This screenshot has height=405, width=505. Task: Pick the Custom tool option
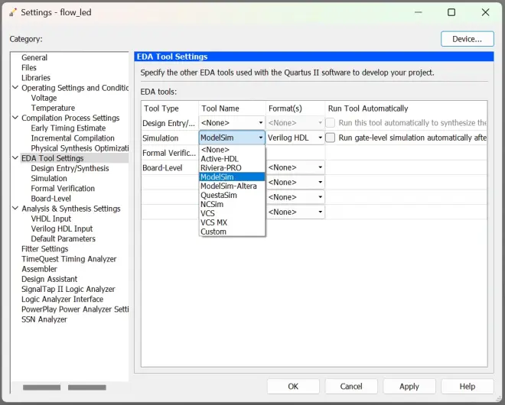pyautogui.click(x=213, y=232)
